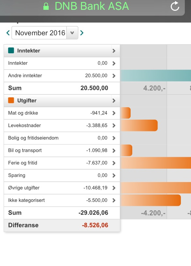Image resolution: width=191 pixels, height=266 pixels.
Task: Open the Sparing row
Action: (x=62, y=175)
